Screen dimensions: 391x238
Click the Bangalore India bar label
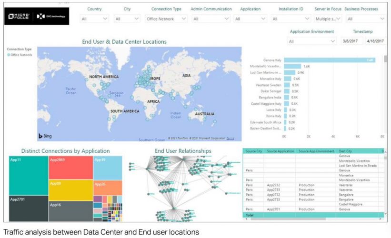(270, 98)
